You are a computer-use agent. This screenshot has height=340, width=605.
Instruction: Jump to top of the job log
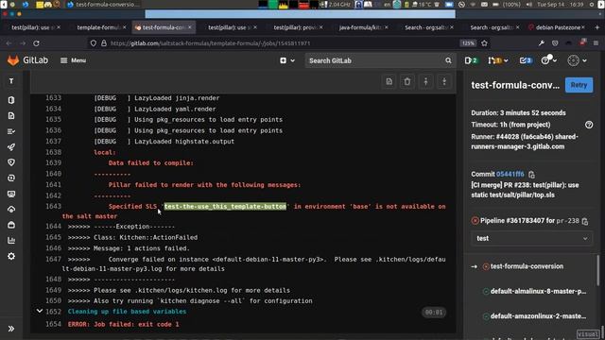[425, 81]
